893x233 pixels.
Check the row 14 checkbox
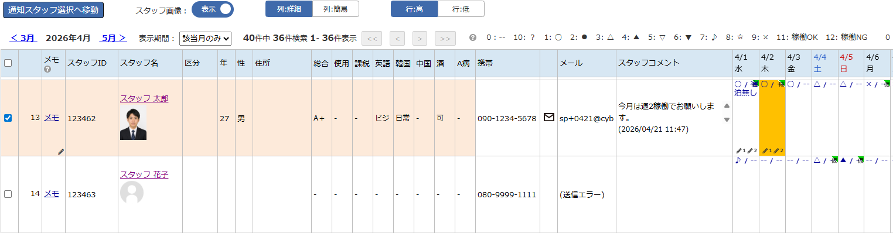click(x=8, y=194)
